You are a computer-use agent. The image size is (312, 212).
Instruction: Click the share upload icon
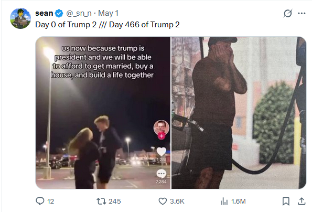[x=302, y=201]
